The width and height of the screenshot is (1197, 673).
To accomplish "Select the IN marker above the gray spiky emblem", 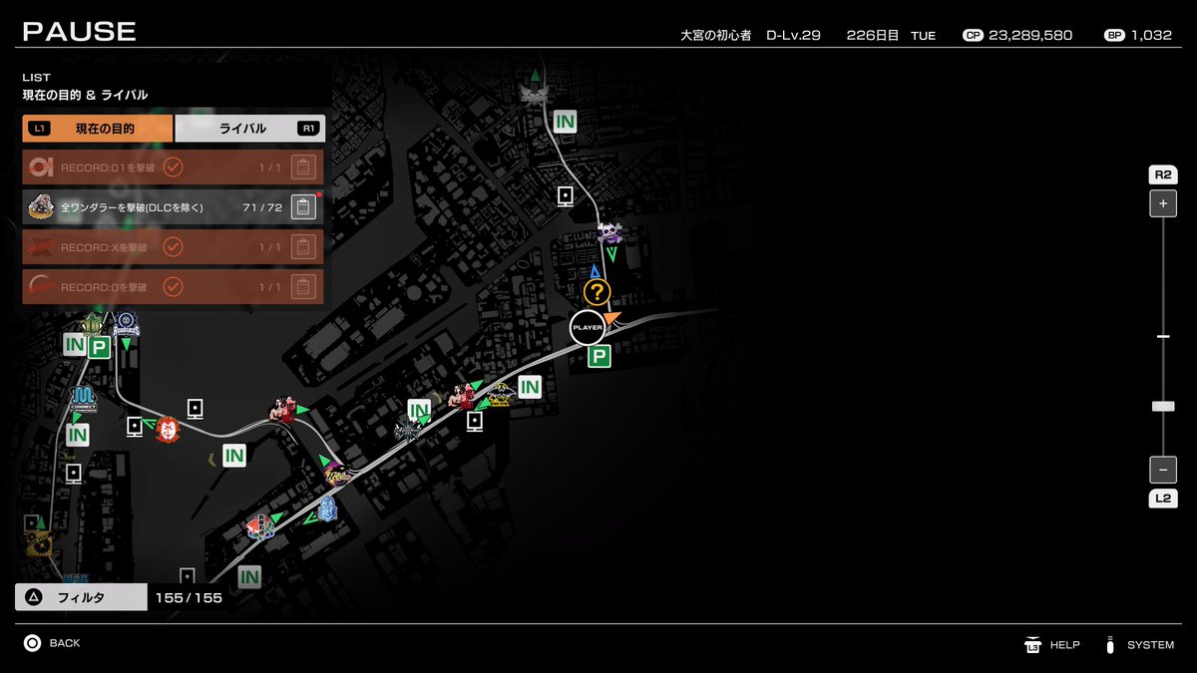I will (419, 409).
